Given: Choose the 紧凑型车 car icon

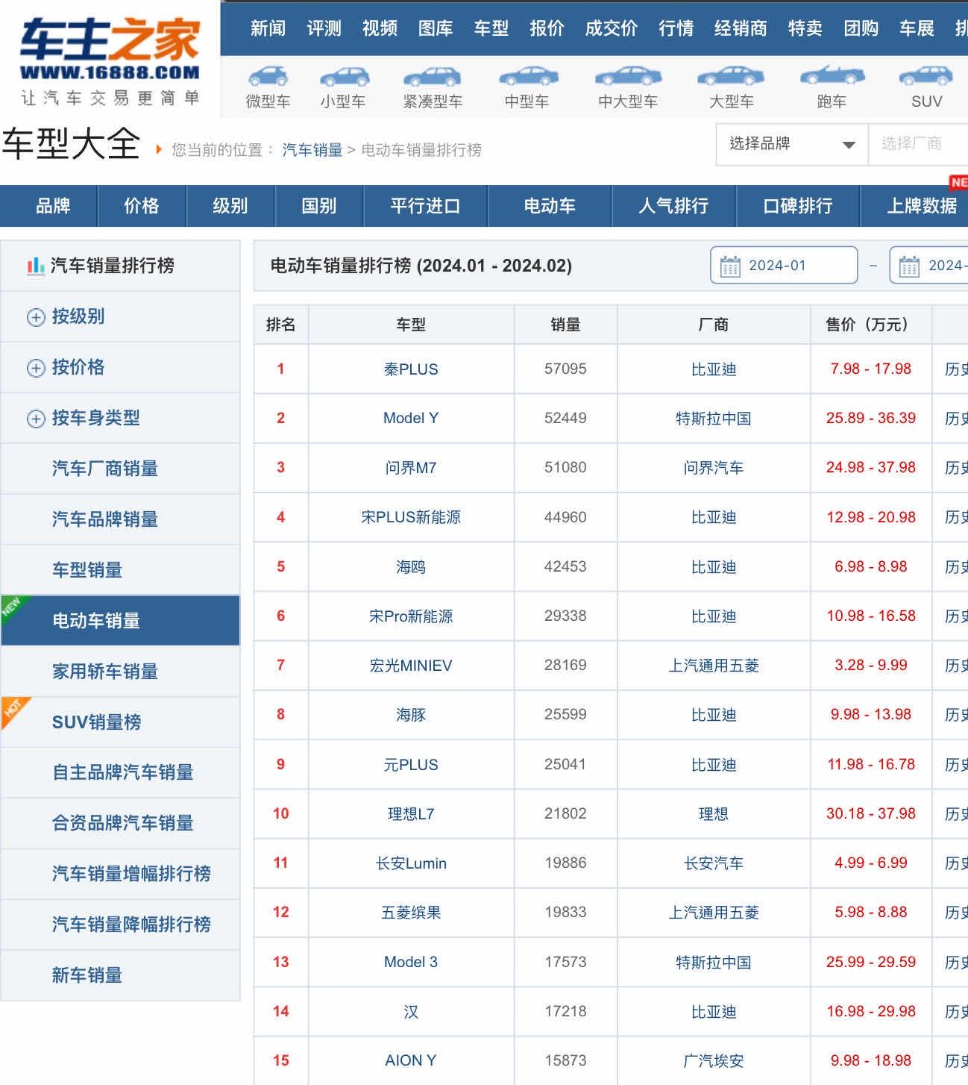Looking at the screenshot, I should [x=432, y=76].
